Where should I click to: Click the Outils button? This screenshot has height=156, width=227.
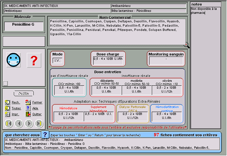point(24,94)
